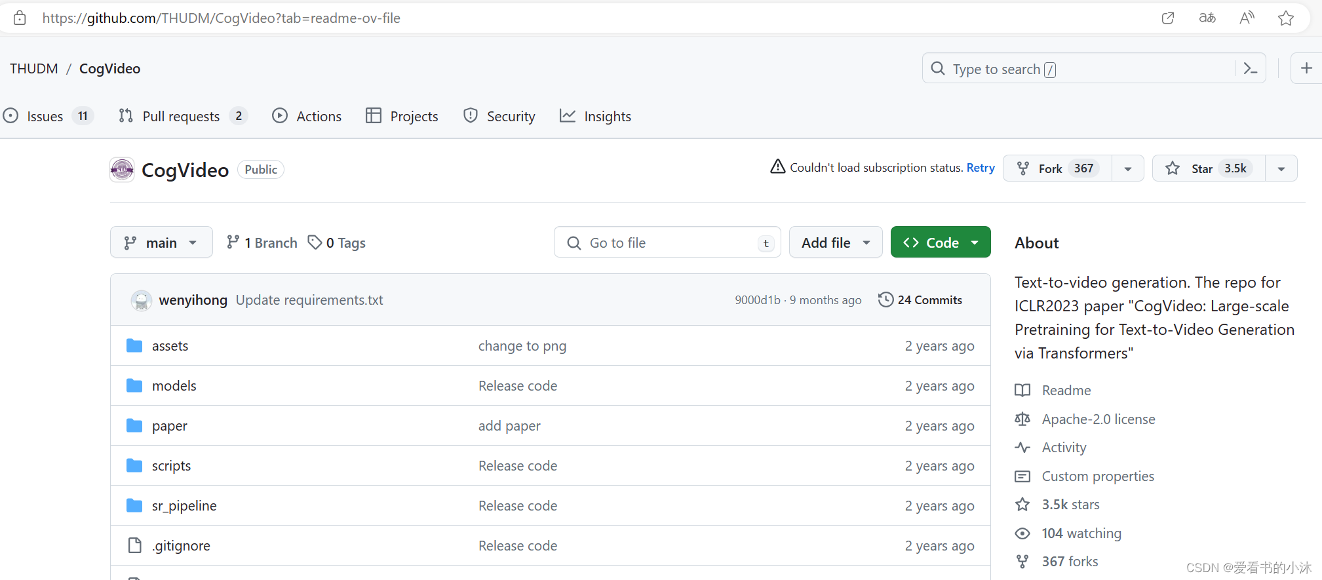This screenshot has width=1322, height=580.
Task: Open the green Code dropdown
Action: point(941,242)
